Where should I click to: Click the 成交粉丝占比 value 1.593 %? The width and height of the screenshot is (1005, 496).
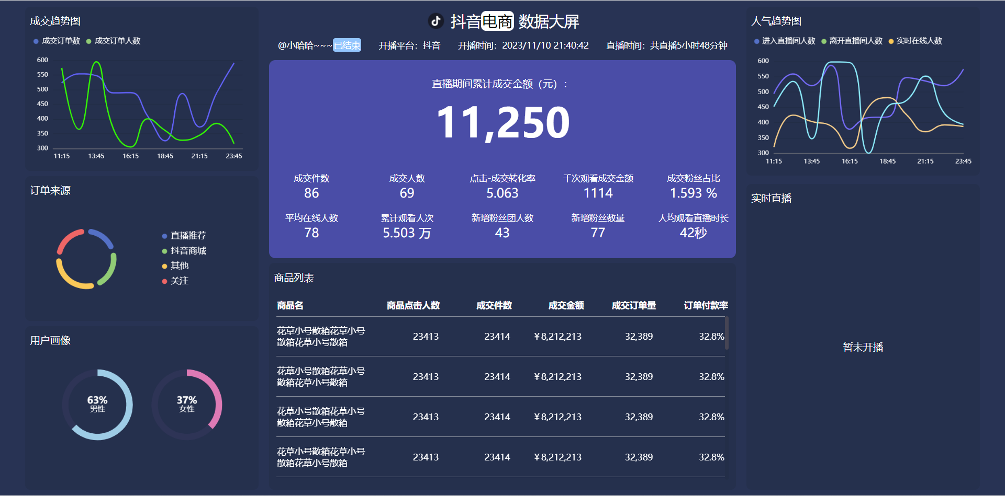(694, 193)
